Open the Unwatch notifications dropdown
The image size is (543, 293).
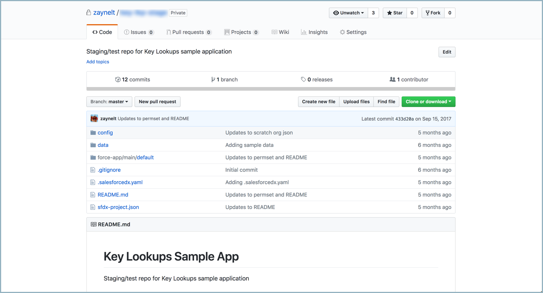tap(348, 13)
